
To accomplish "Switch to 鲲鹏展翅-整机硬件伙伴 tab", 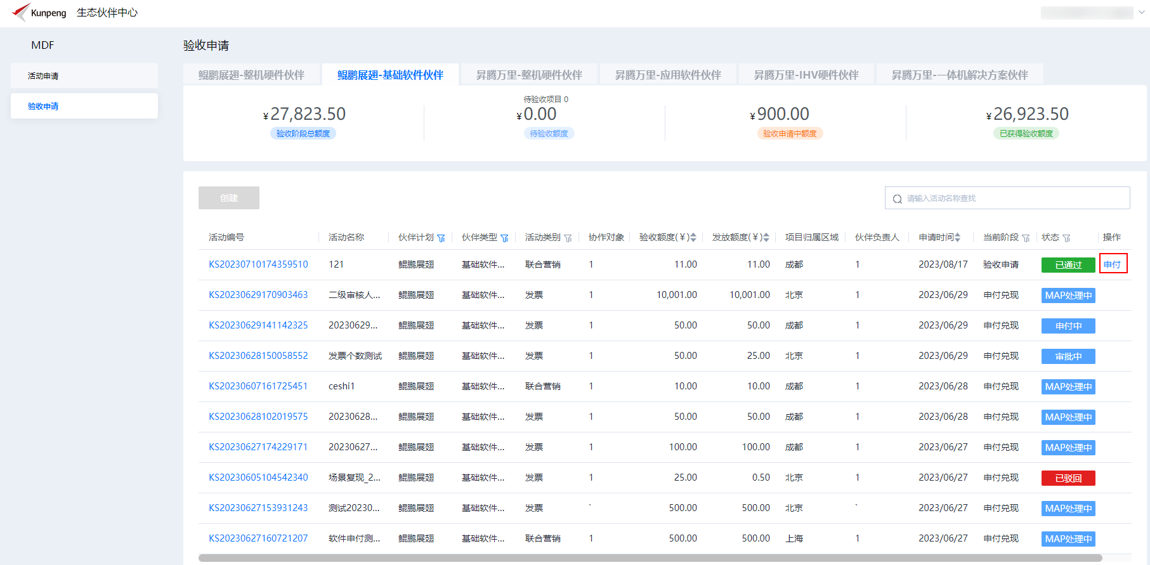I will point(251,75).
